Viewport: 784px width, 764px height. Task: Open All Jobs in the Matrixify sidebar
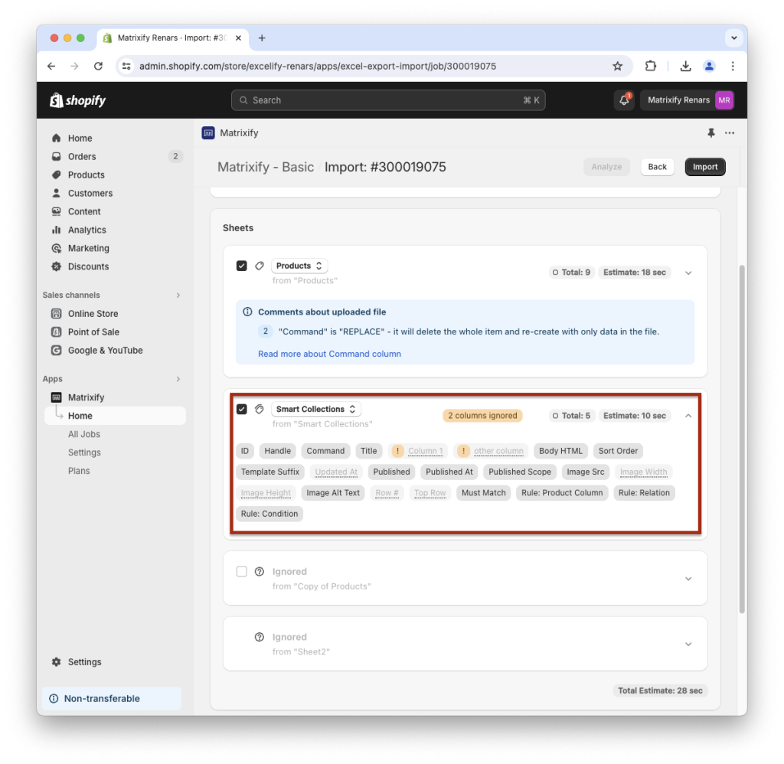(x=84, y=434)
